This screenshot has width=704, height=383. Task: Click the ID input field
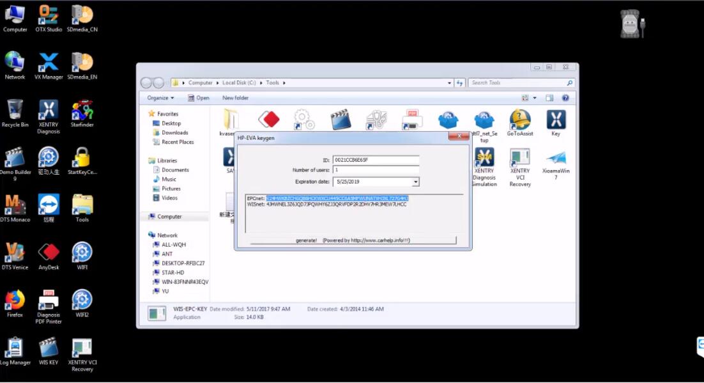(376, 160)
